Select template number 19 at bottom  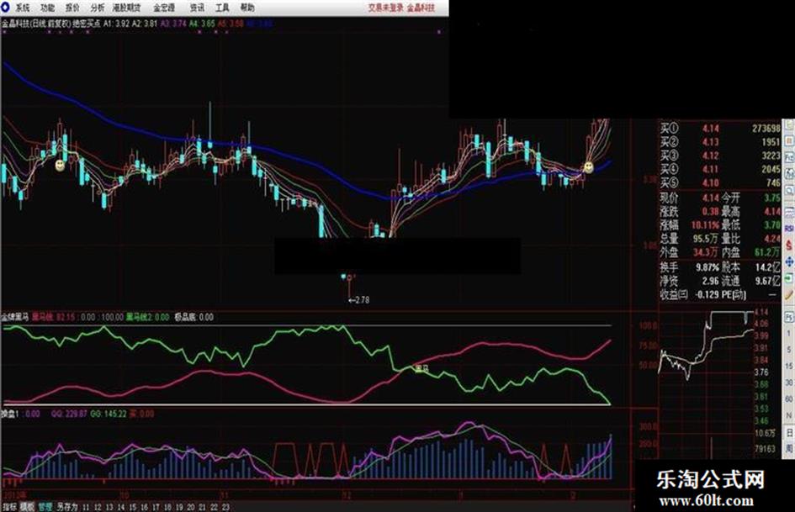point(179,507)
